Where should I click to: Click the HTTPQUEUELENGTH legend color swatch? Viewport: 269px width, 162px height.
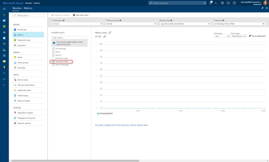point(98,114)
